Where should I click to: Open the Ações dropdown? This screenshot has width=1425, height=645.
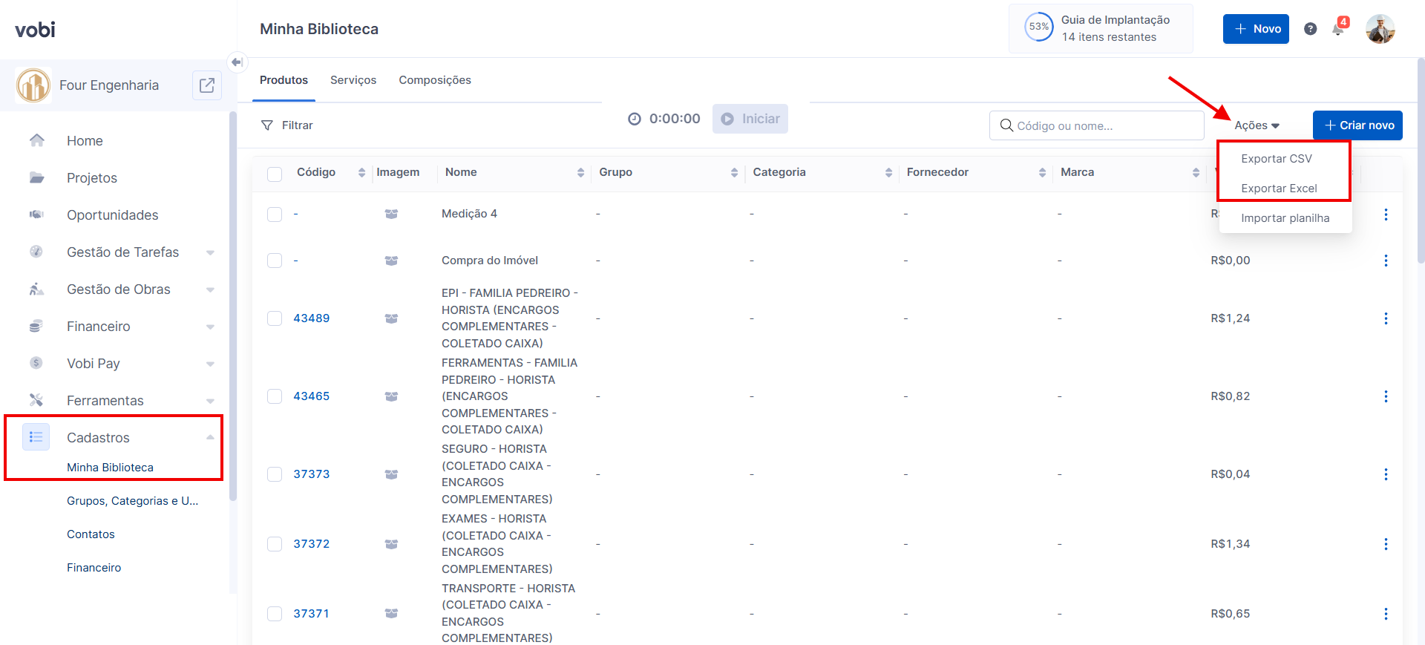click(1257, 125)
